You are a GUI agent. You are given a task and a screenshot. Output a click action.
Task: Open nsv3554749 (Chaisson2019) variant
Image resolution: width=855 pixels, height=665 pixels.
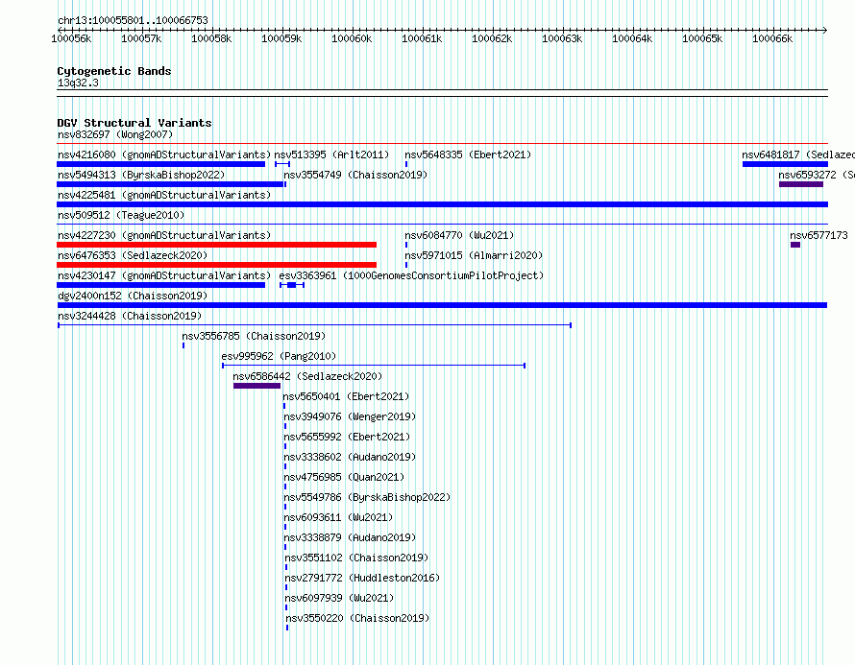point(355,175)
